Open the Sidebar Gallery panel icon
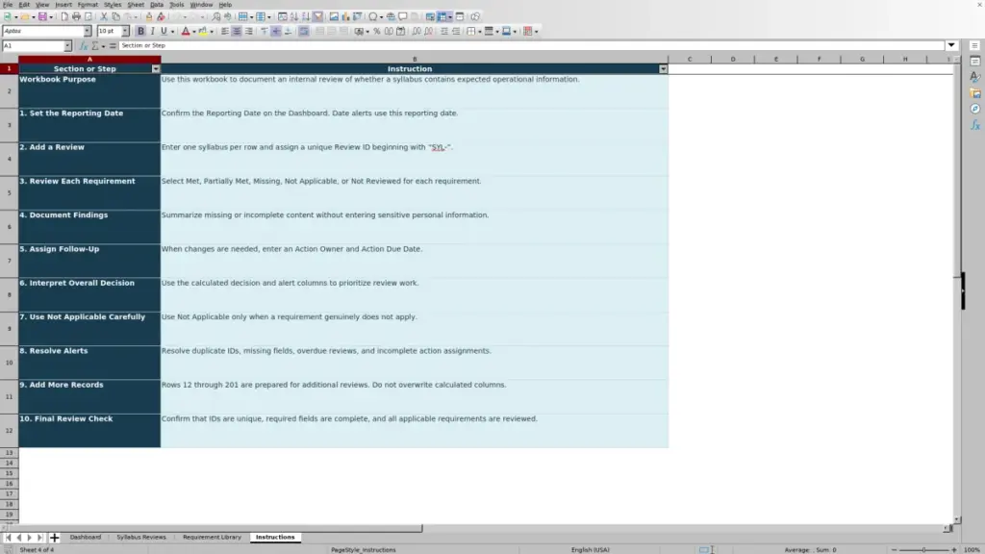985x554 pixels. (975, 93)
